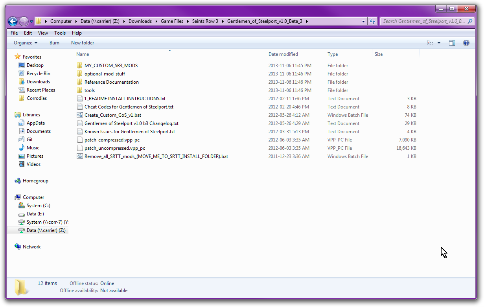The height and width of the screenshot is (307, 484).
Task: Click Saints Row 3 in the breadcrumb
Action: point(205,21)
